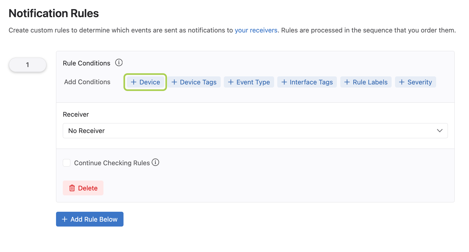
Task: Add a Severity condition
Action: click(415, 82)
